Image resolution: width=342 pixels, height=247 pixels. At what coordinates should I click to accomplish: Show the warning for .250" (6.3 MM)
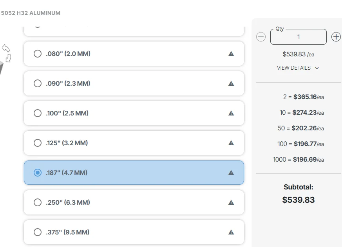[231, 202]
